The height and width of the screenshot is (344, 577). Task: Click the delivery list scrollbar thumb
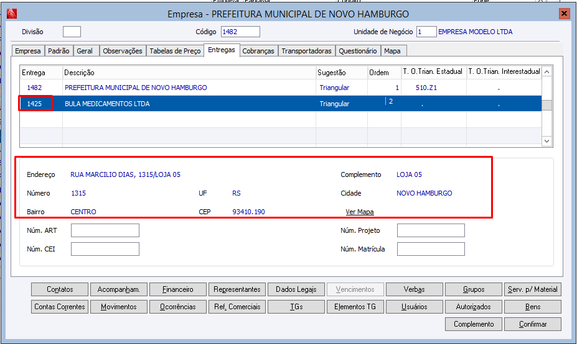(547, 105)
